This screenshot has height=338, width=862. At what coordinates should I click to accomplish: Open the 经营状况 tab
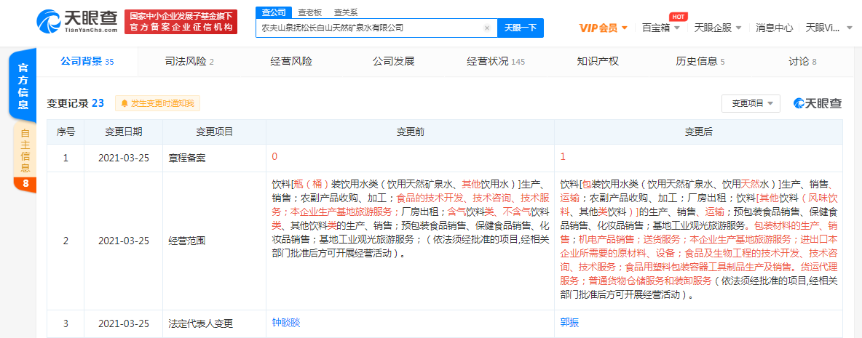click(x=495, y=62)
